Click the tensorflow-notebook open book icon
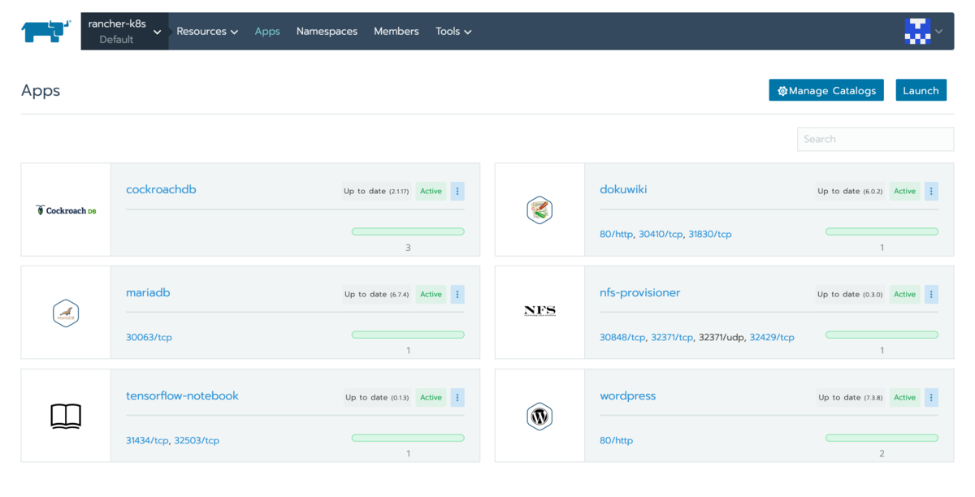The width and height of the screenshot is (975, 497). click(66, 417)
